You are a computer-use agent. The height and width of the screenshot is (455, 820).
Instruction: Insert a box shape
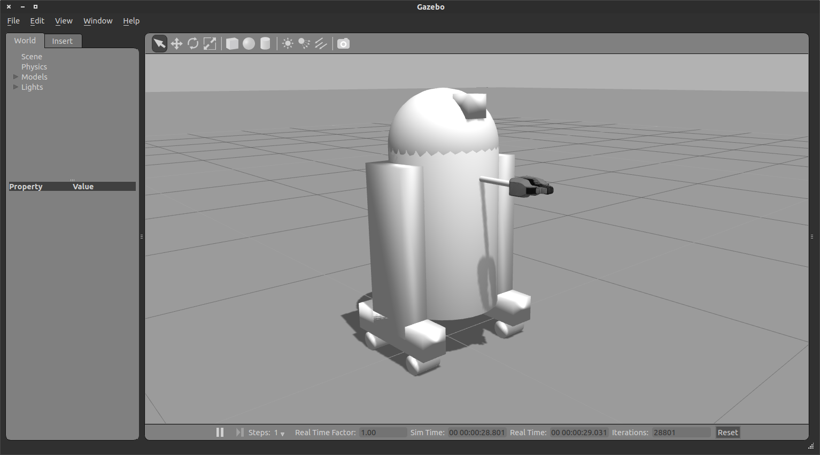[x=232, y=43]
